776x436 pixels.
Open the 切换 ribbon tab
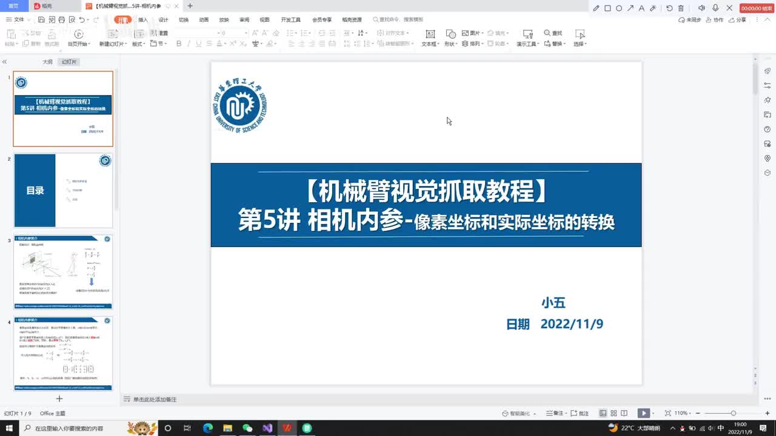coord(184,19)
